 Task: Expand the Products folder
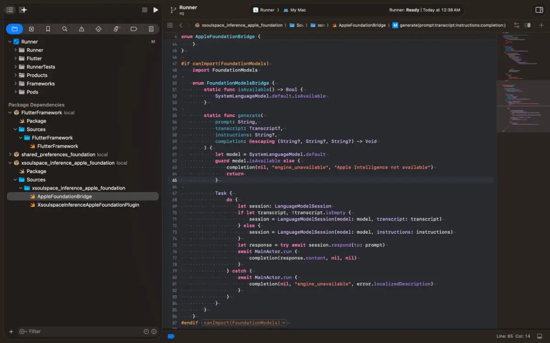click(16, 75)
